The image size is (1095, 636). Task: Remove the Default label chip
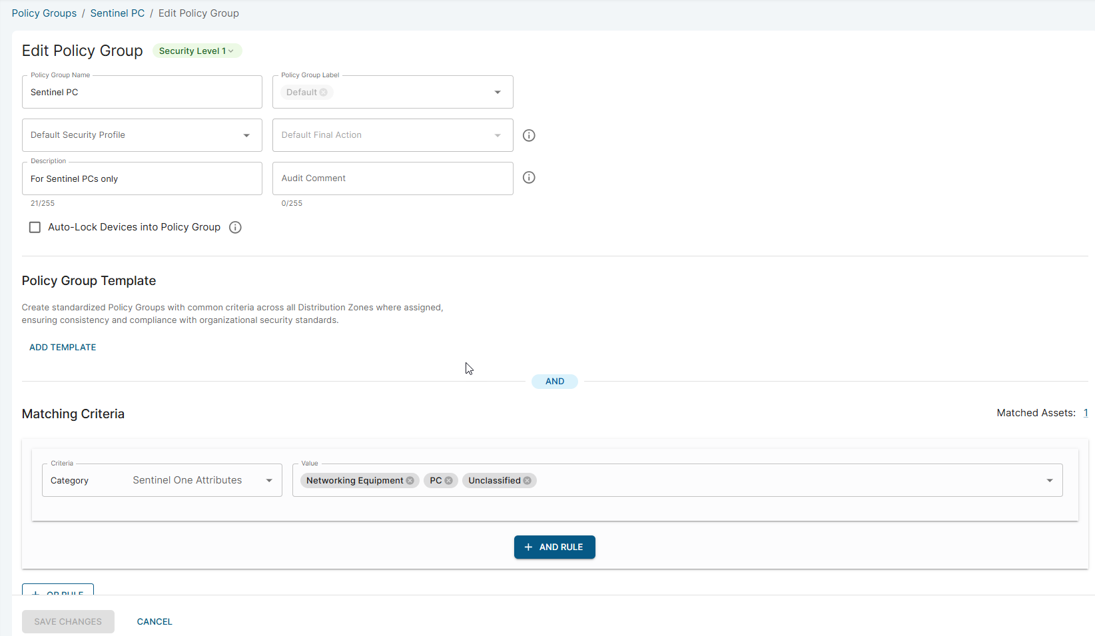tap(324, 93)
